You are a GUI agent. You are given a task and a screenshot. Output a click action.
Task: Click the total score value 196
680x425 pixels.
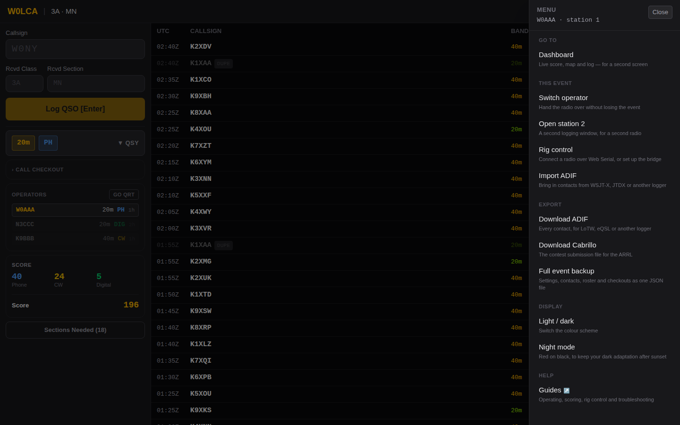click(x=131, y=305)
